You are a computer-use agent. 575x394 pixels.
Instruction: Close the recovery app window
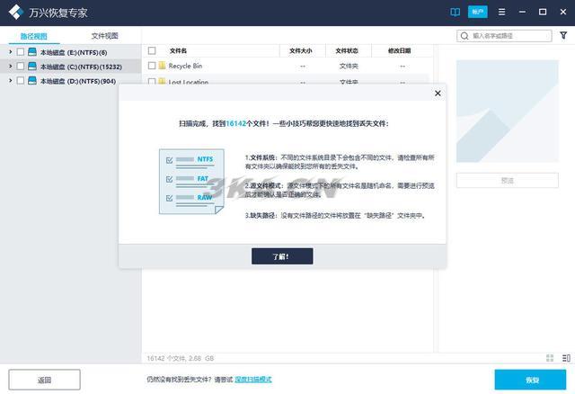click(x=563, y=12)
